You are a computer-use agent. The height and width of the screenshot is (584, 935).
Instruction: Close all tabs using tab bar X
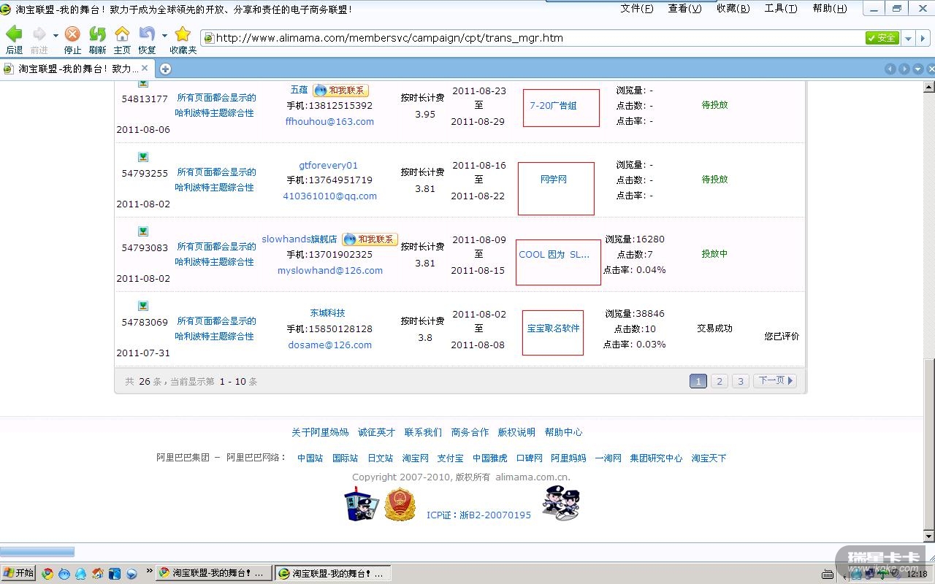coord(931,69)
